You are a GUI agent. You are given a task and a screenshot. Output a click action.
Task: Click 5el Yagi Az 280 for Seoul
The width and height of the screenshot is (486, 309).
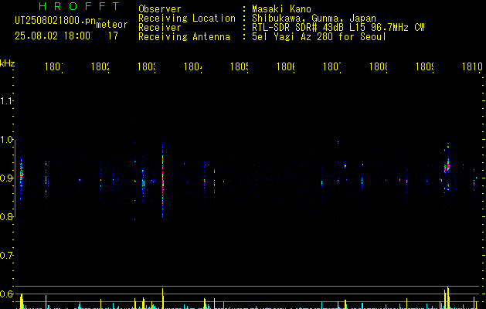[319, 37]
